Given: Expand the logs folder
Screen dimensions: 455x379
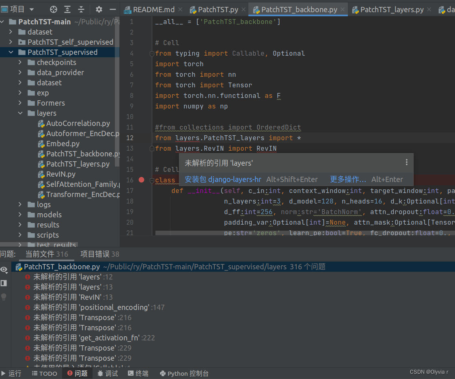Looking at the screenshot, I should [20, 205].
